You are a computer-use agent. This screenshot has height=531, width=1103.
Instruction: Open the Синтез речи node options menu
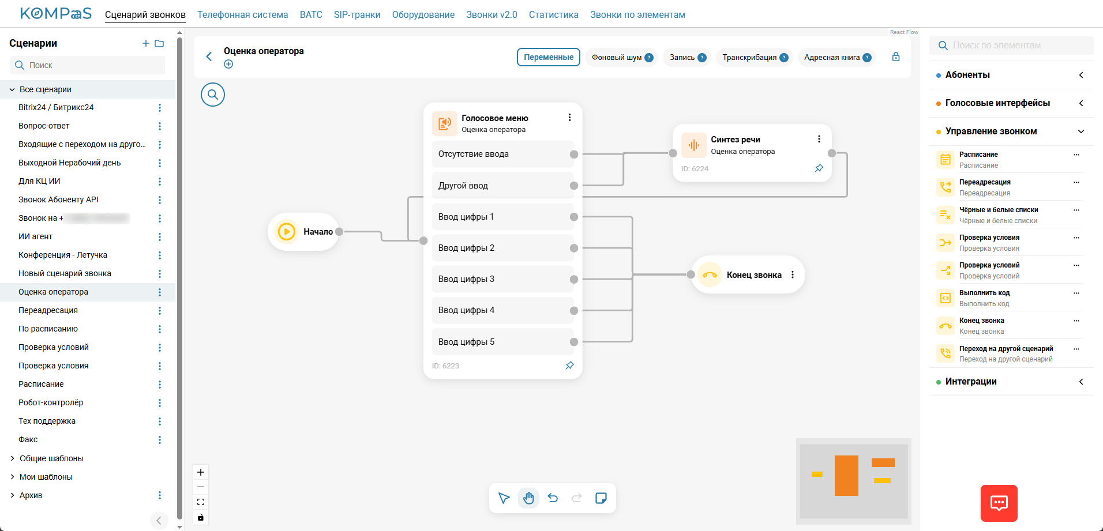819,139
